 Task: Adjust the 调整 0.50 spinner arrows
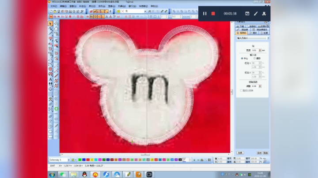260,86
